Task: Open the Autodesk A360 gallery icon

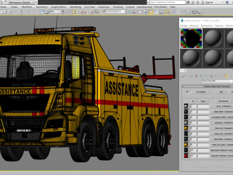Action: 194,12
